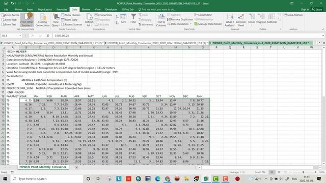This screenshot has height=183, width=326.
Task: Add a new sheet with plus button
Action: (x=76, y=167)
